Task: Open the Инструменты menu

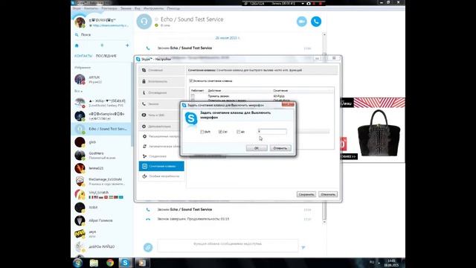Action: point(153,8)
